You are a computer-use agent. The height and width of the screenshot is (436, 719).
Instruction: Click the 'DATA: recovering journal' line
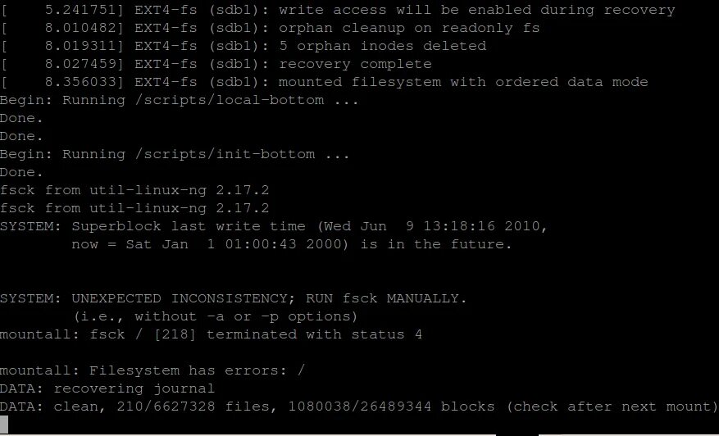[107, 388]
